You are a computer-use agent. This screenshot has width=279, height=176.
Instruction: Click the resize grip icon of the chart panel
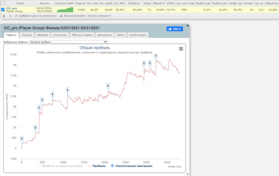(187, 174)
